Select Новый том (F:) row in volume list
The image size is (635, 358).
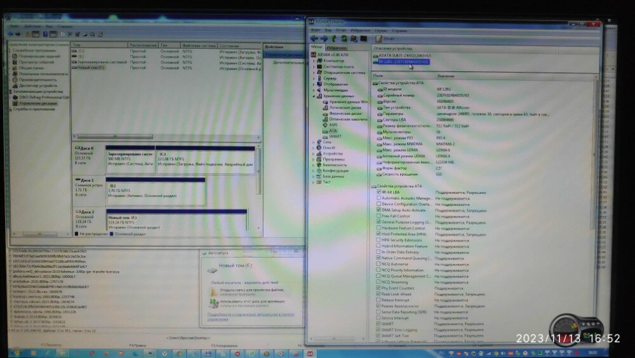click(x=166, y=67)
